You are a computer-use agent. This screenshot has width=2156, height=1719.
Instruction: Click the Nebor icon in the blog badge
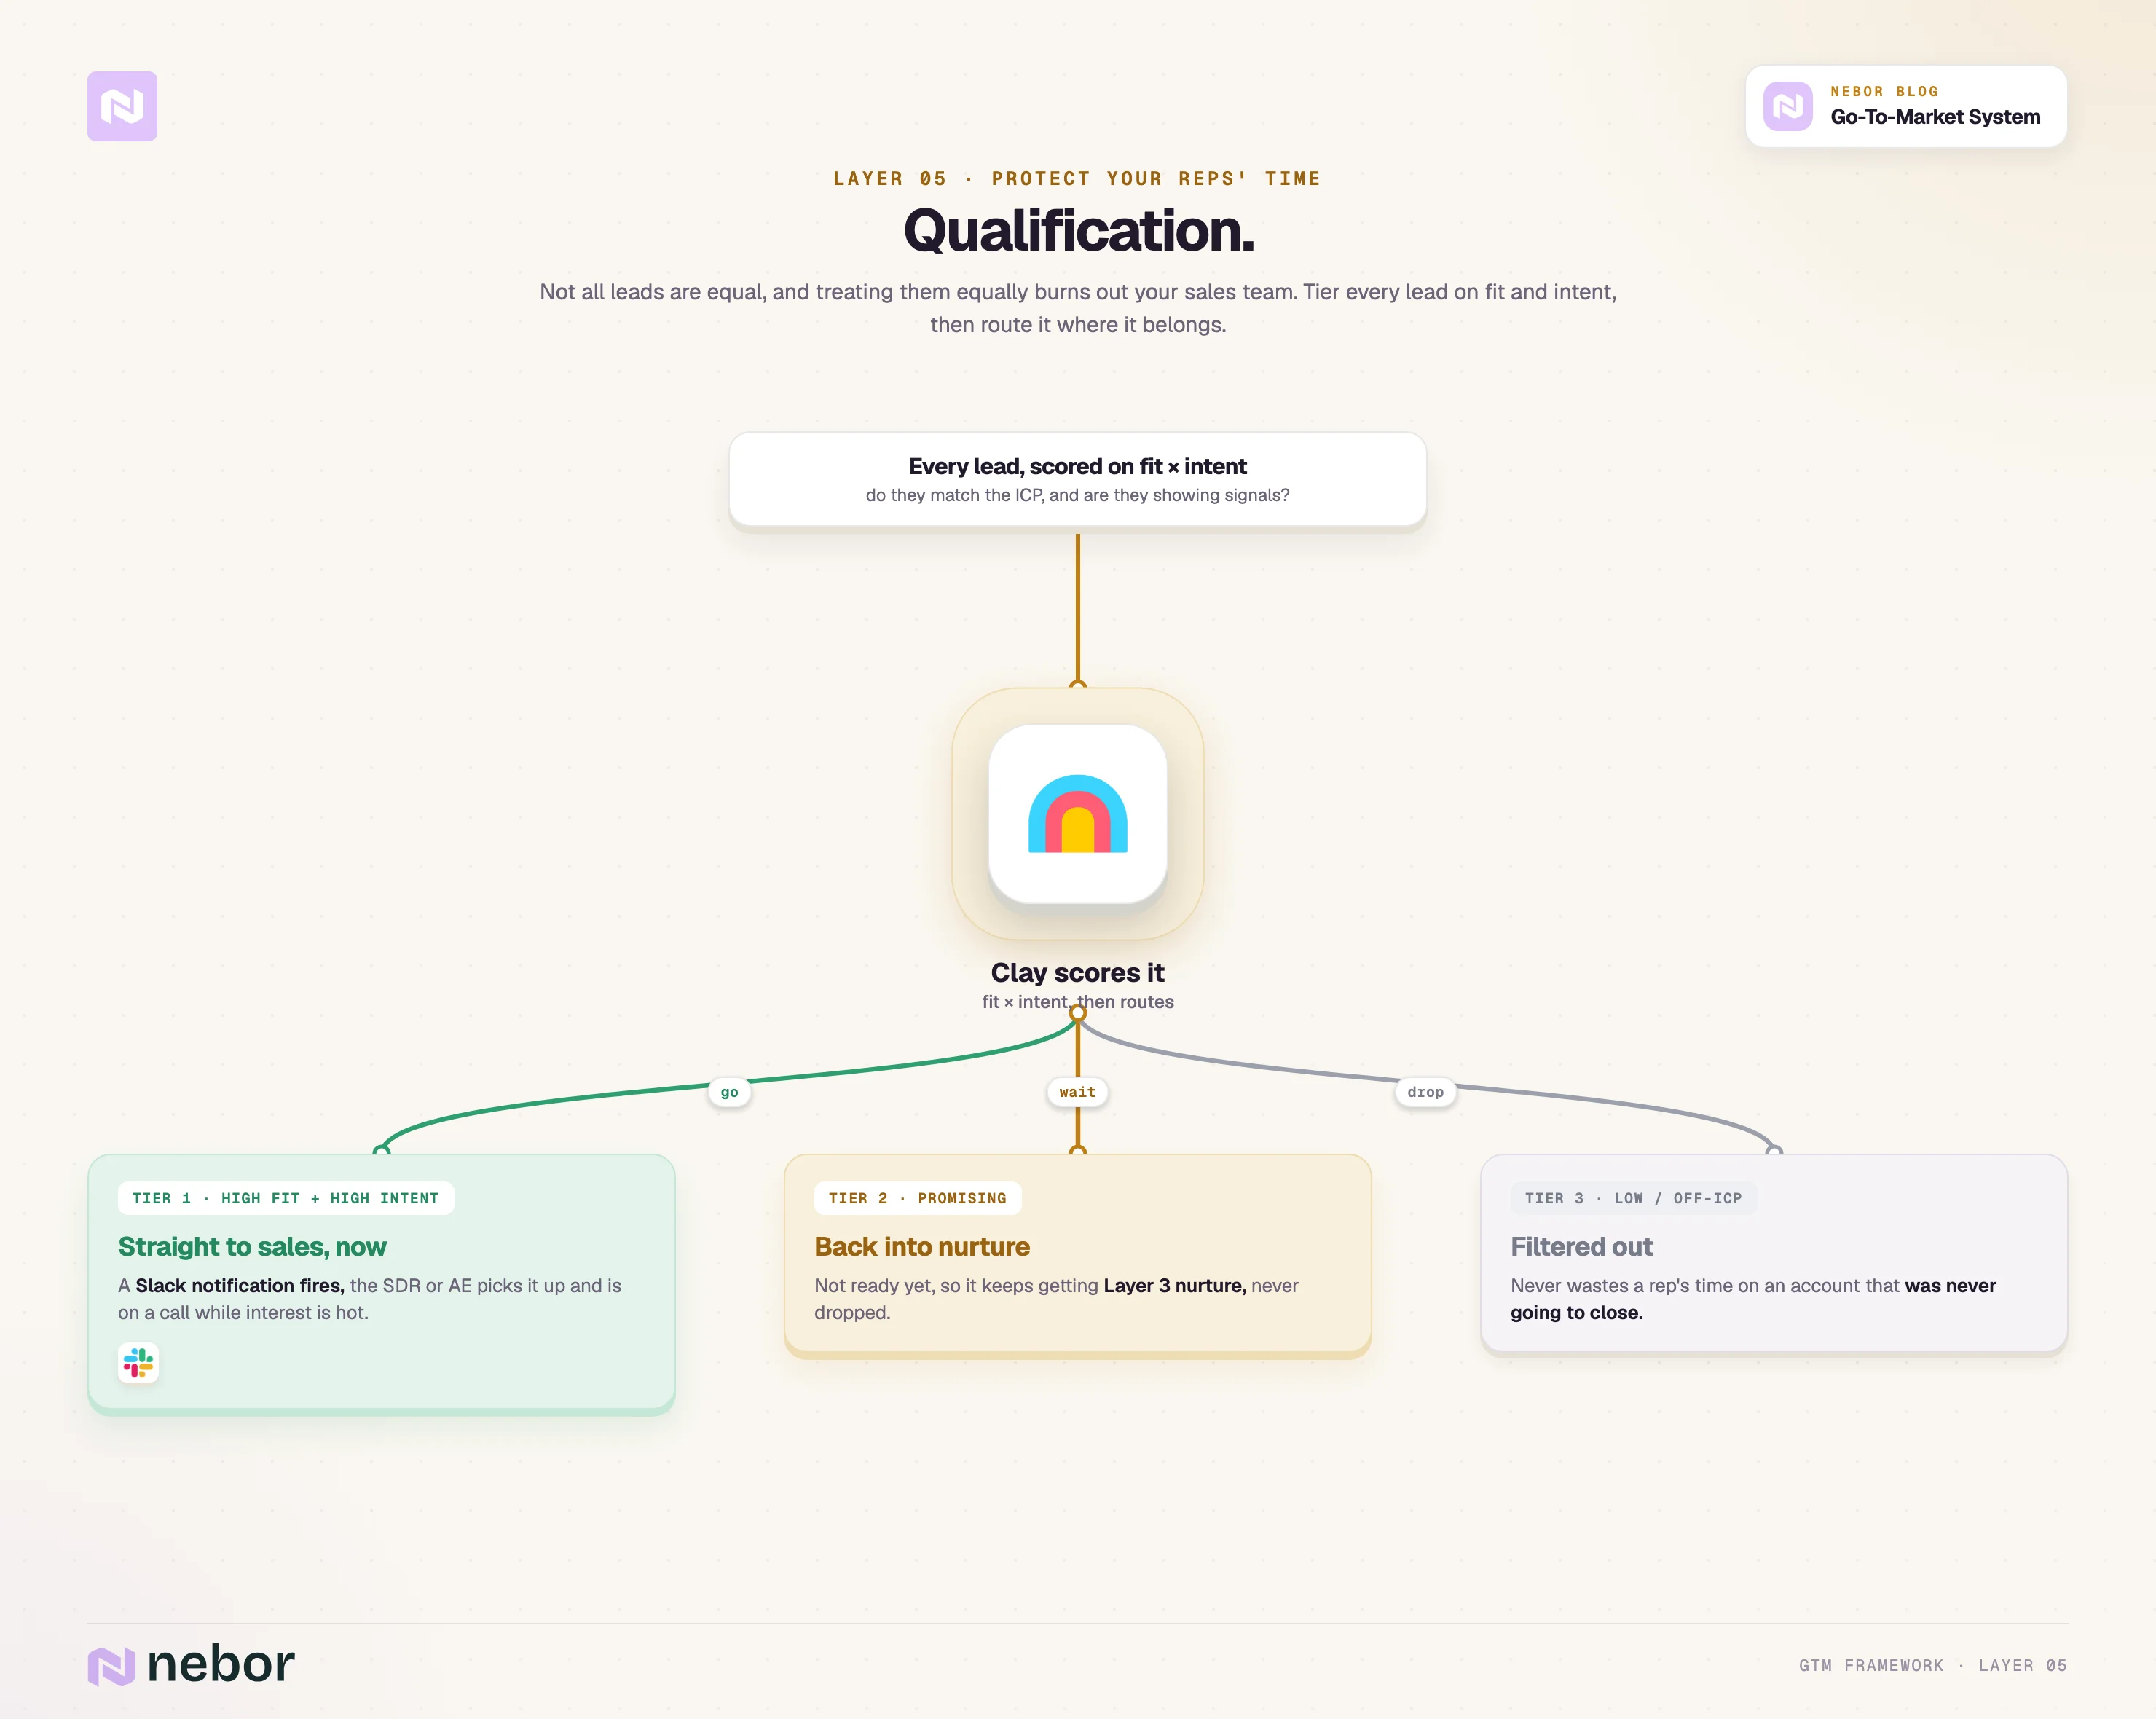1788,106
